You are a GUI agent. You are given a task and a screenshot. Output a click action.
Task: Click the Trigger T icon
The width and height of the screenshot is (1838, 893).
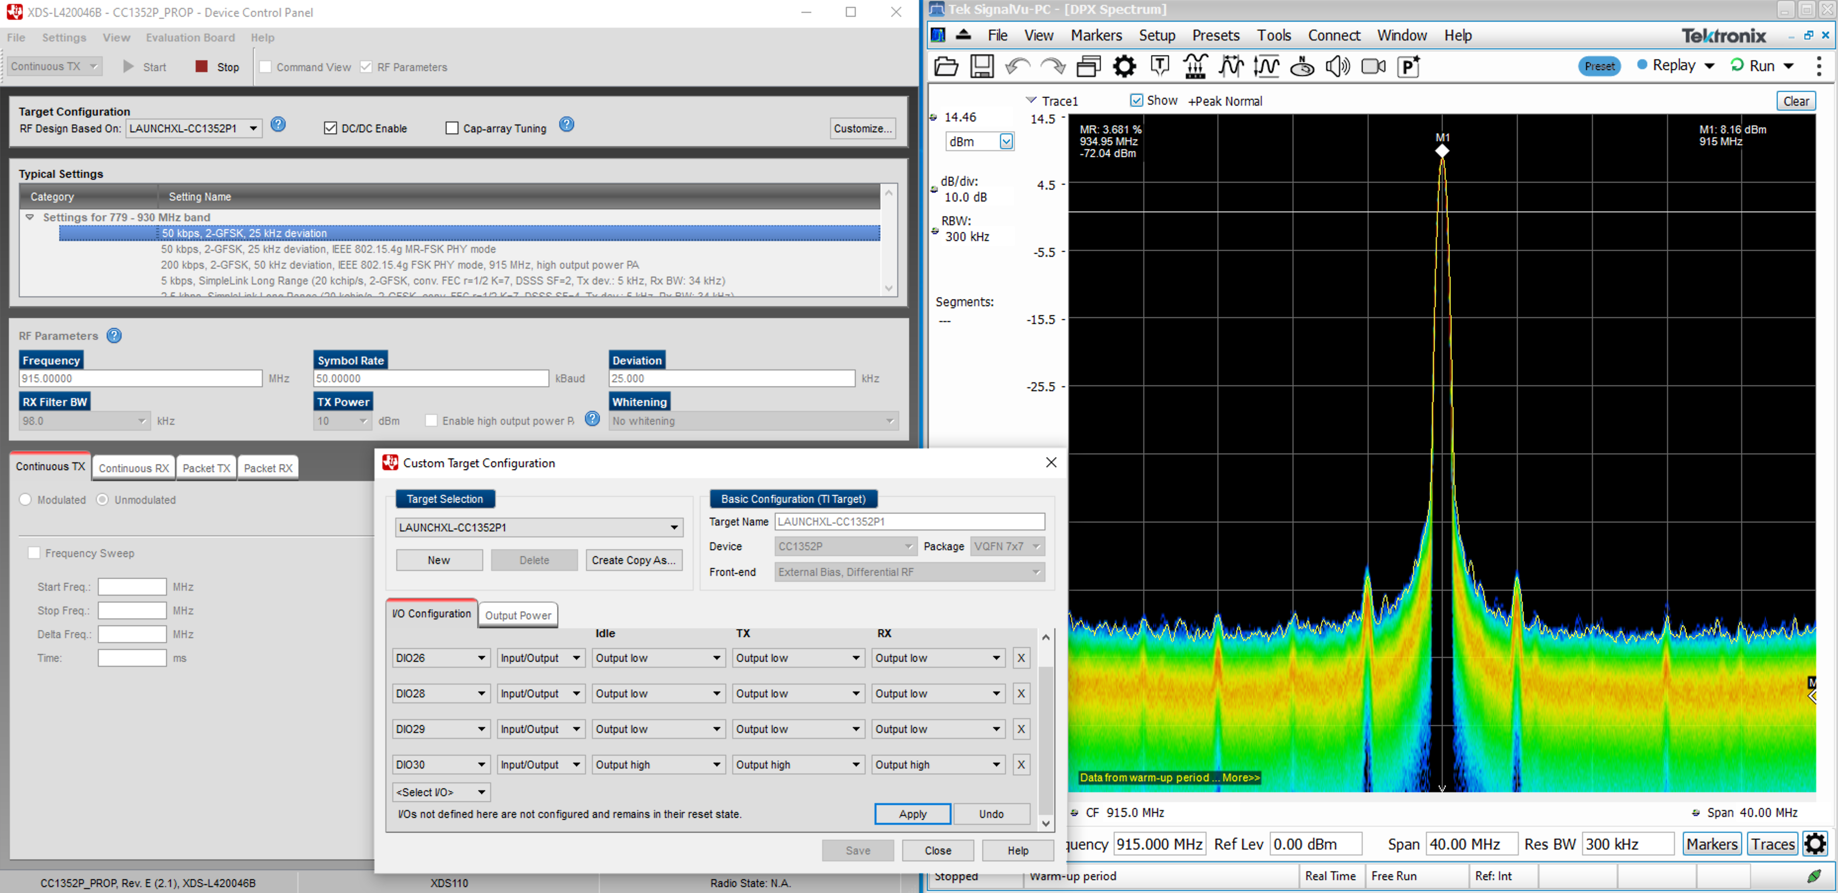tap(1160, 66)
